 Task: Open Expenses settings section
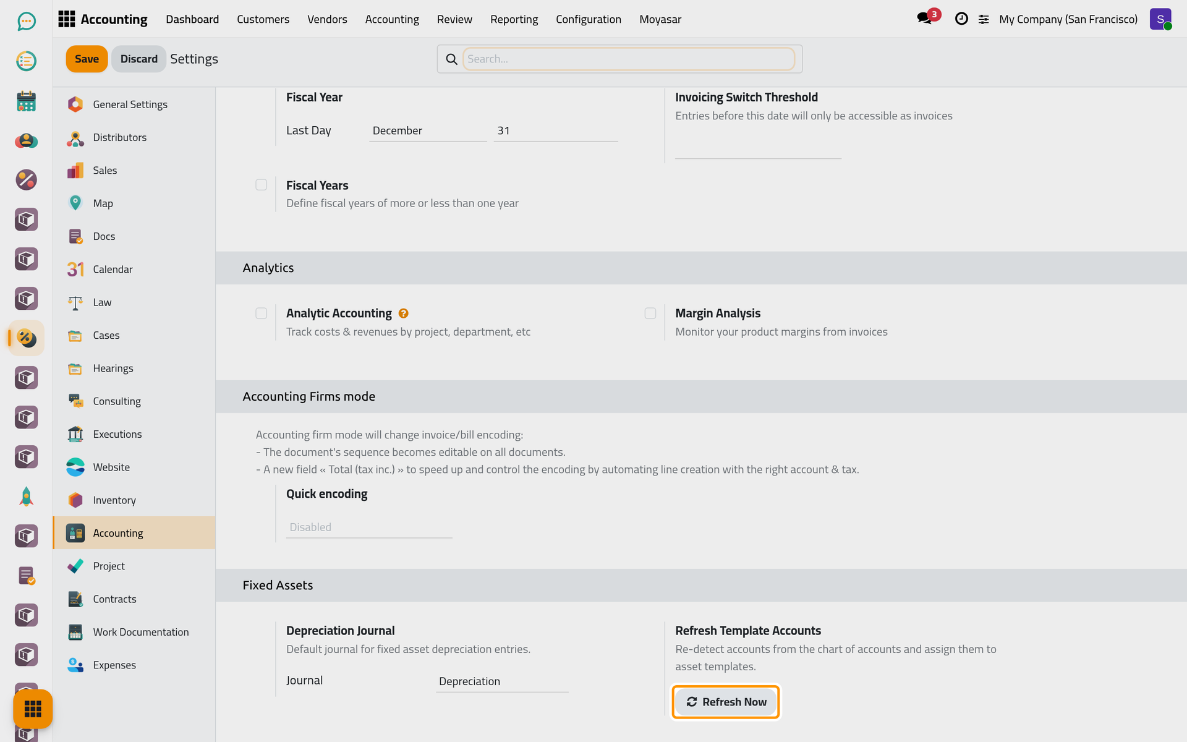click(134, 665)
